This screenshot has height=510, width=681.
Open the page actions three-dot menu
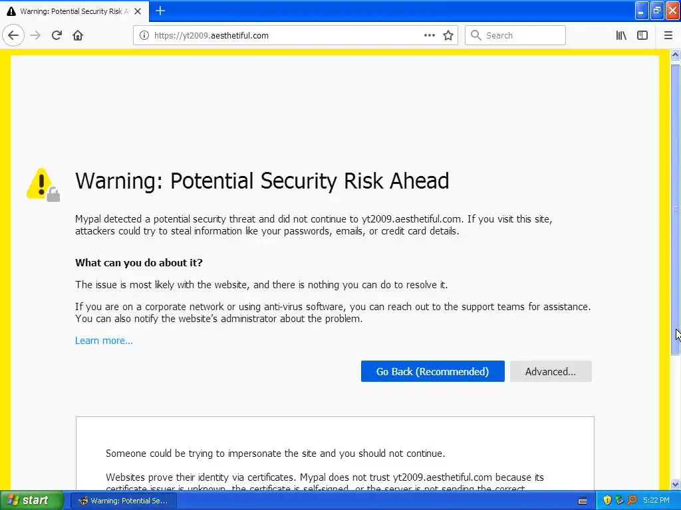[x=430, y=35]
